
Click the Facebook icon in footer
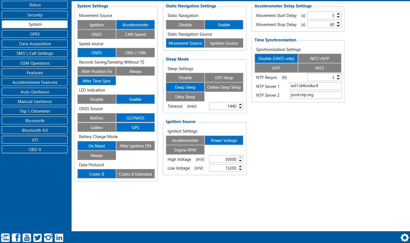pyautogui.click(x=16, y=238)
